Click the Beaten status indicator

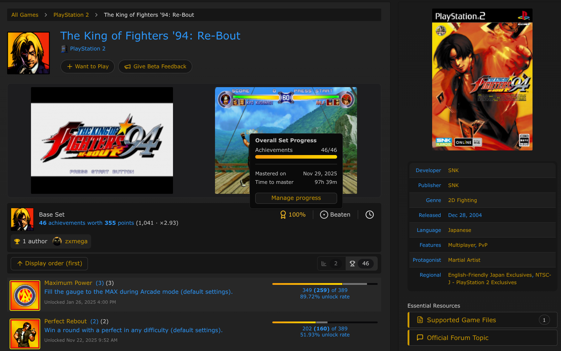(x=335, y=214)
